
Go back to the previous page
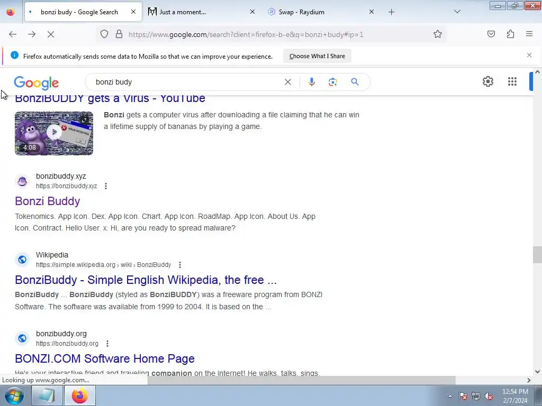tap(13, 34)
